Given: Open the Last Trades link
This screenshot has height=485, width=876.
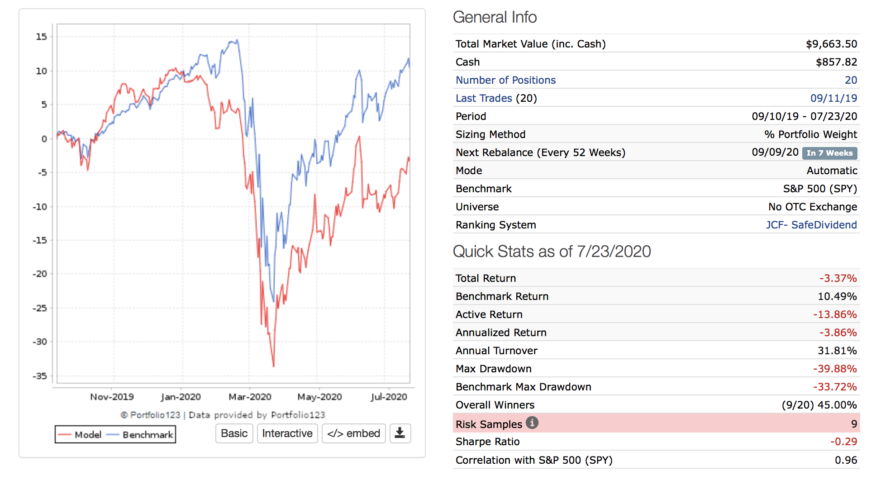Looking at the screenshot, I should (483, 98).
